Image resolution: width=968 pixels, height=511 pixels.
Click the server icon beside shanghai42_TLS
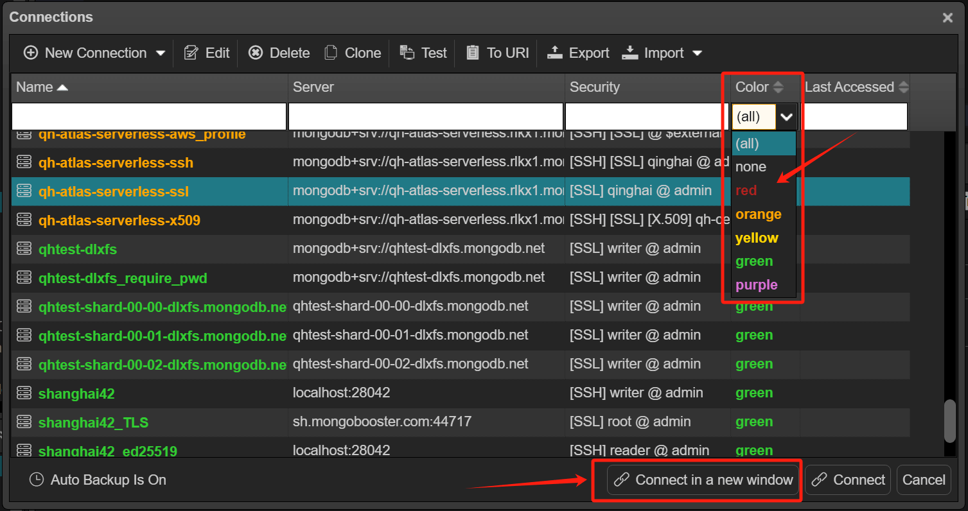[24, 422]
